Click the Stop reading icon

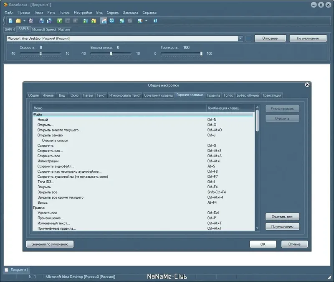click(x=75, y=21)
